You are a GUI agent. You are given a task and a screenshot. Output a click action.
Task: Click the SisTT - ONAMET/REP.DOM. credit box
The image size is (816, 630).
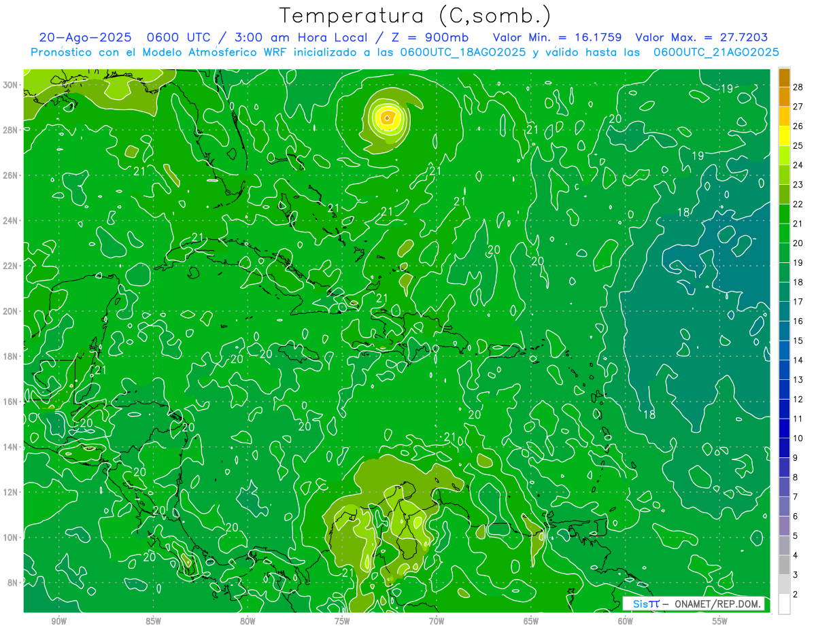tap(694, 603)
